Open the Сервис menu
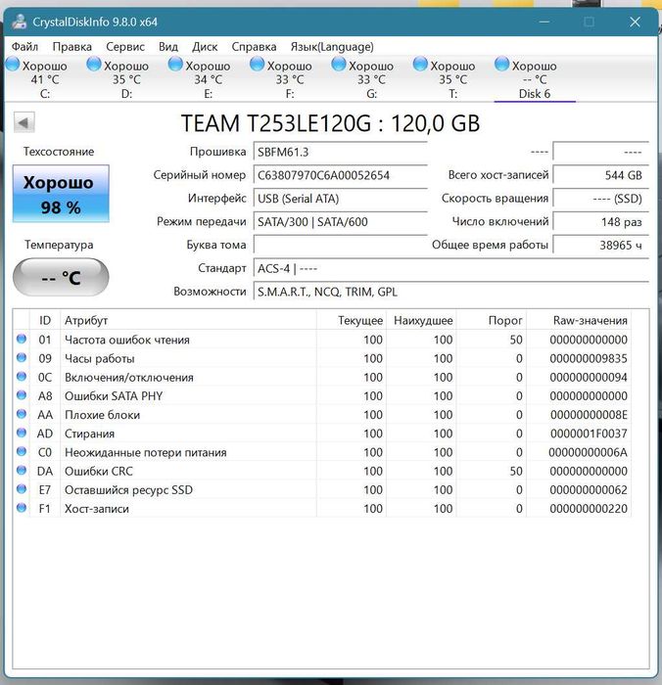The image size is (662, 685). tap(125, 47)
